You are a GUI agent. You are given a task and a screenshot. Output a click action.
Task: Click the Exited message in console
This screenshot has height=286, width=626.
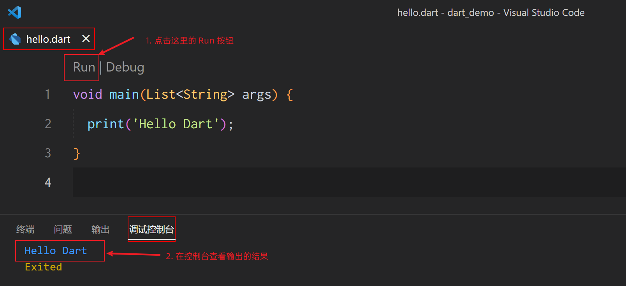[44, 267]
